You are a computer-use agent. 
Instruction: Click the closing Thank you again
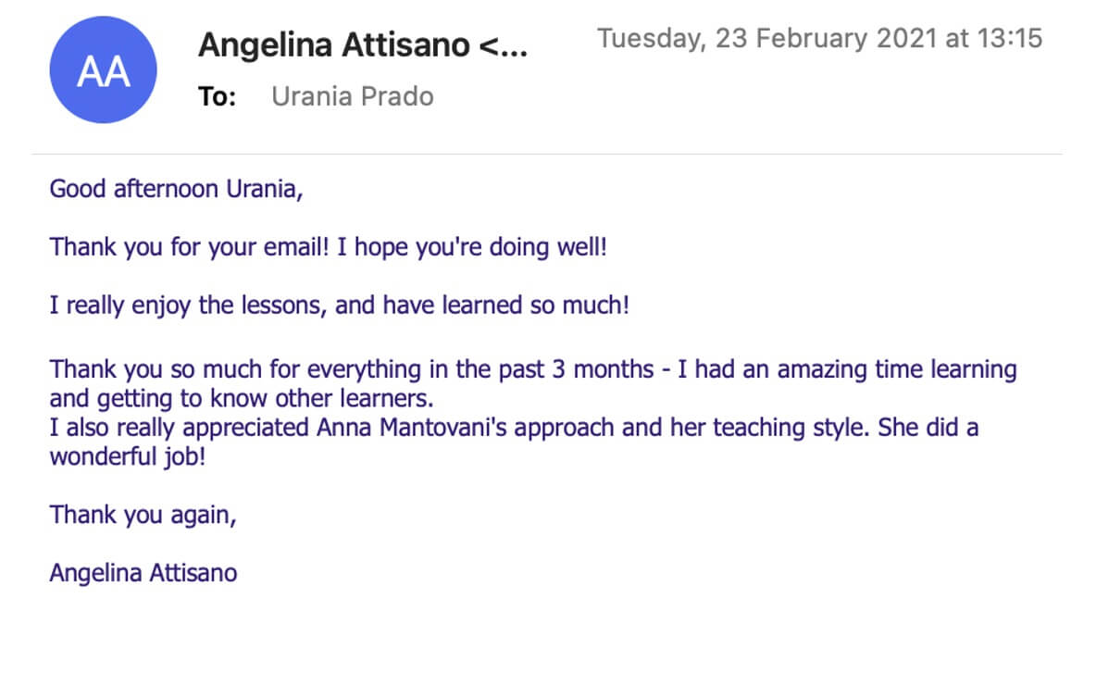pos(143,515)
